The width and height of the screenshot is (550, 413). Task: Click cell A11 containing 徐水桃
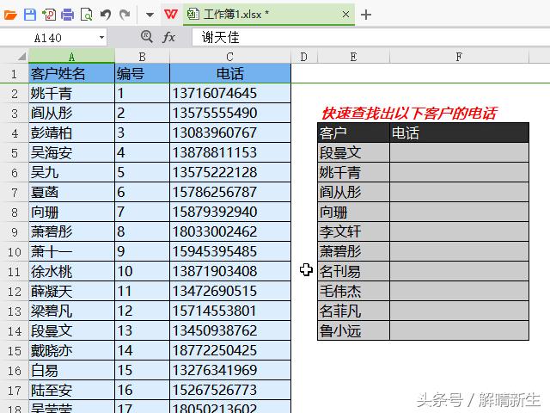71,271
